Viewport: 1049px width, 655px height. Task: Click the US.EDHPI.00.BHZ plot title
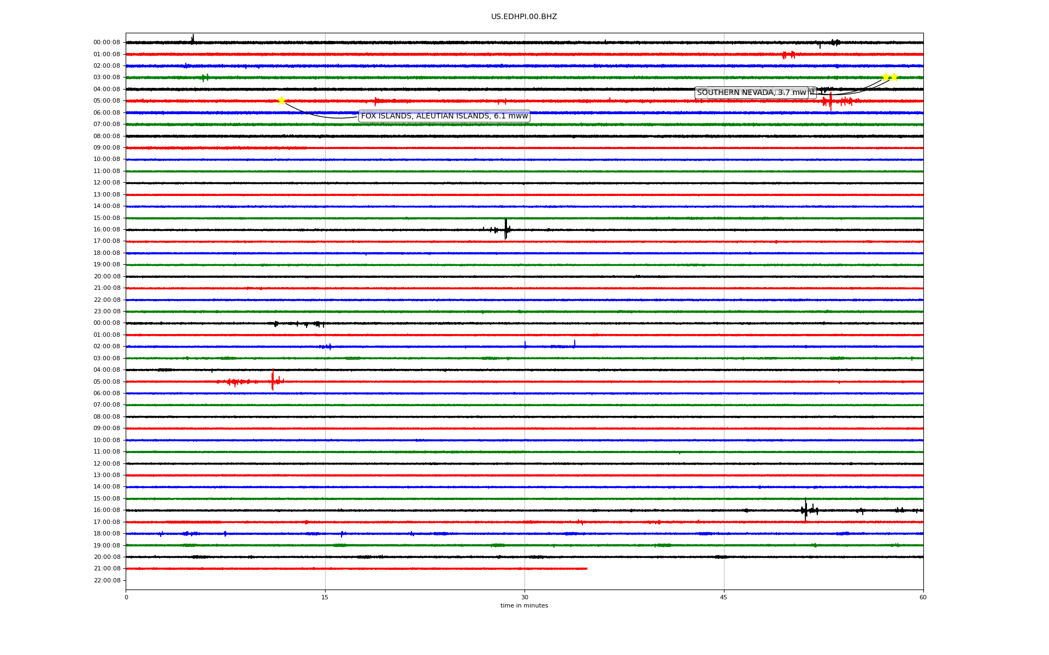[x=523, y=17]
